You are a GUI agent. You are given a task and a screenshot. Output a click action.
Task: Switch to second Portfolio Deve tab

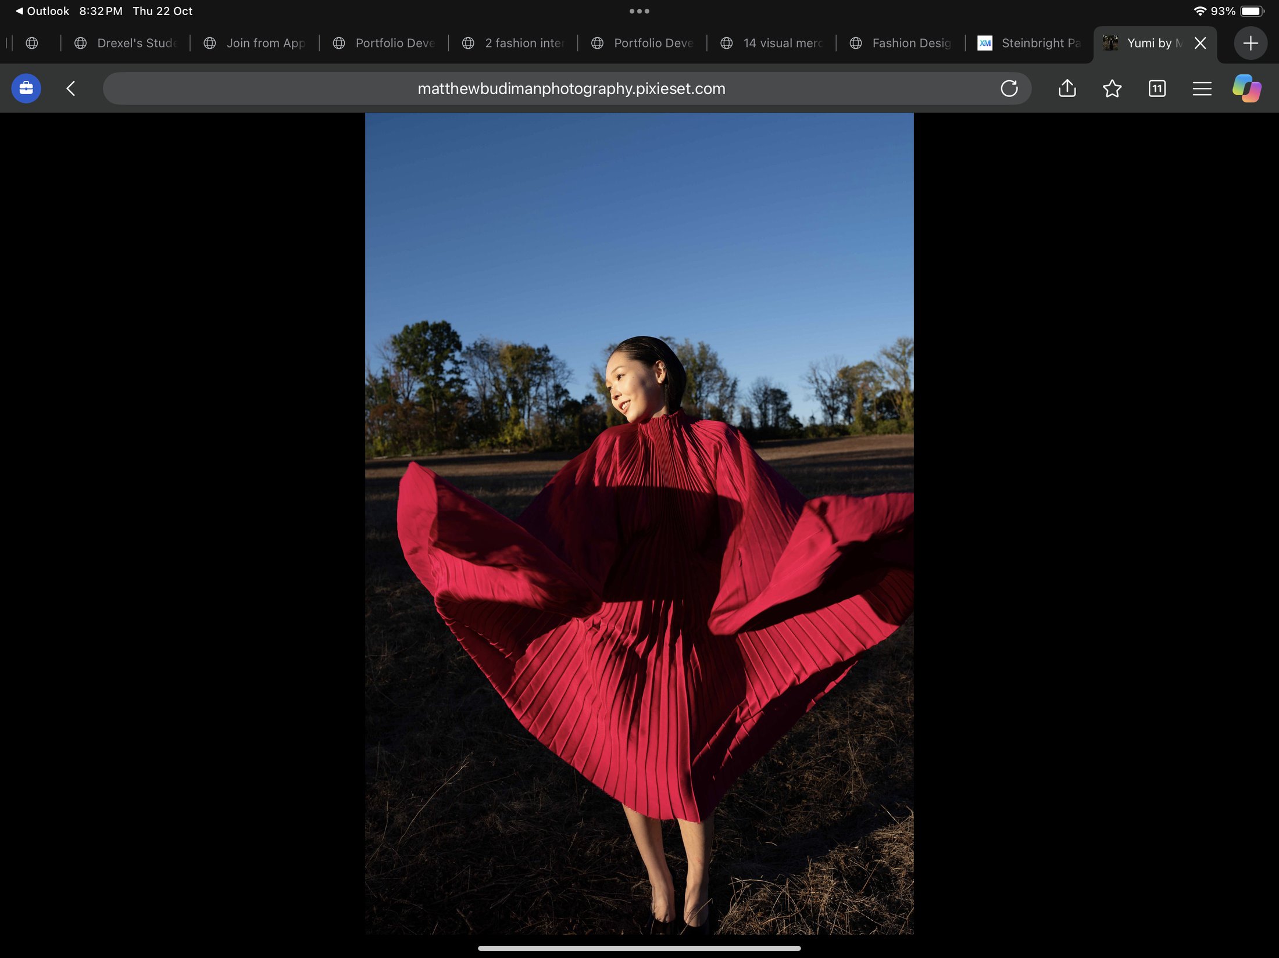pyautogui.click(x=642, y=43)
